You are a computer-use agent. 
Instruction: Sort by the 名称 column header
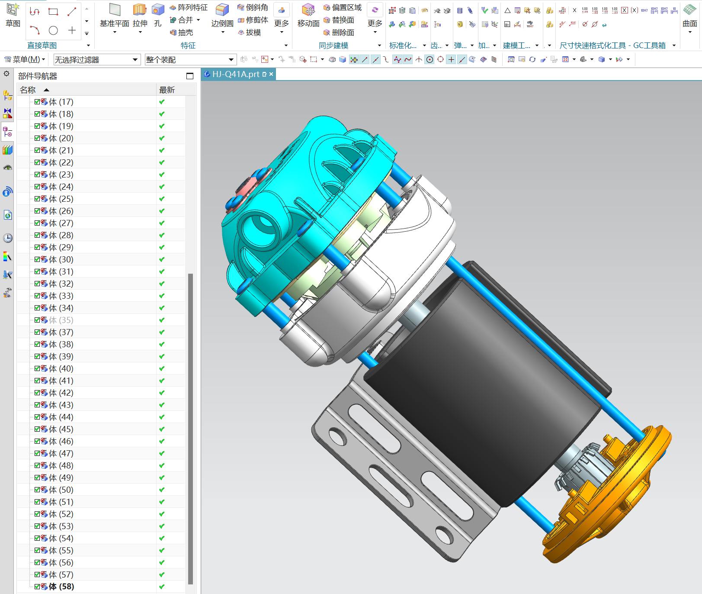(87, 90)
